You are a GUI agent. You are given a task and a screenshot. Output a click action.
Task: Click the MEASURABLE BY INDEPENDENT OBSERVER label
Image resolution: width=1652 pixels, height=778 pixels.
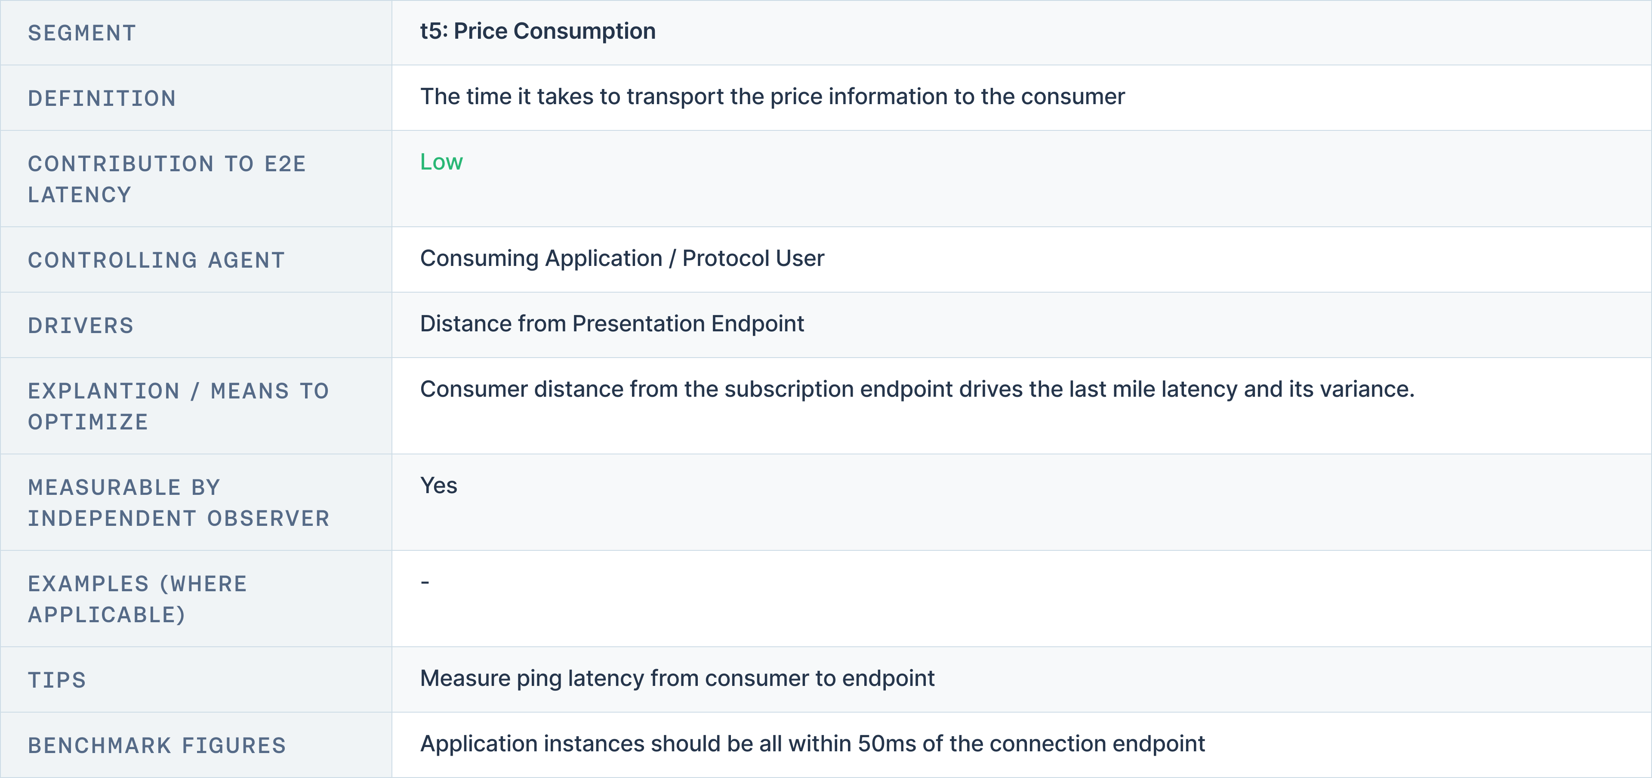pyautogui.click(x=178, y=502)
